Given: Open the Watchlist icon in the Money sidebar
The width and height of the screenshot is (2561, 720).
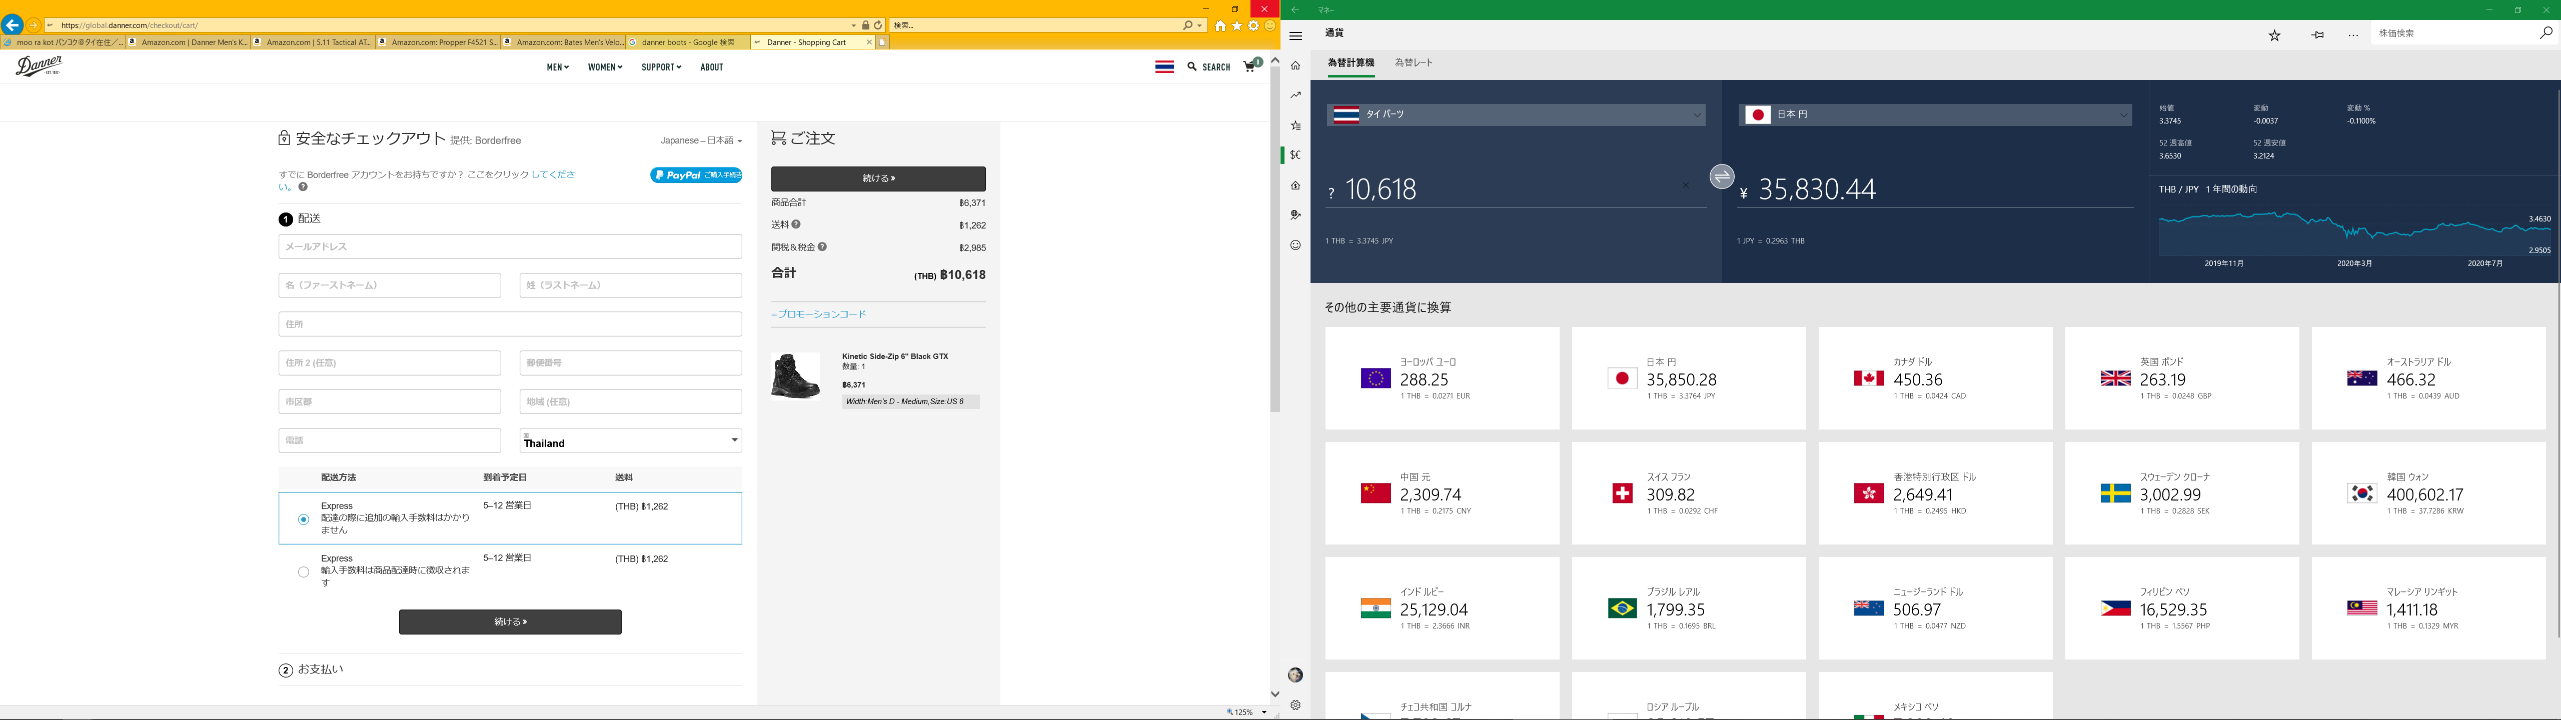Looking at the screenshot, I should pos(1296,125).
